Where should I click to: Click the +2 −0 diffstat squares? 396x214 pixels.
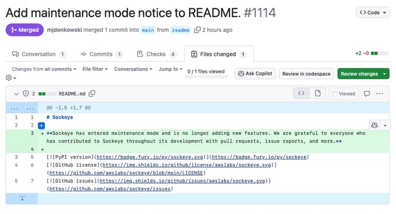(379, 53)
